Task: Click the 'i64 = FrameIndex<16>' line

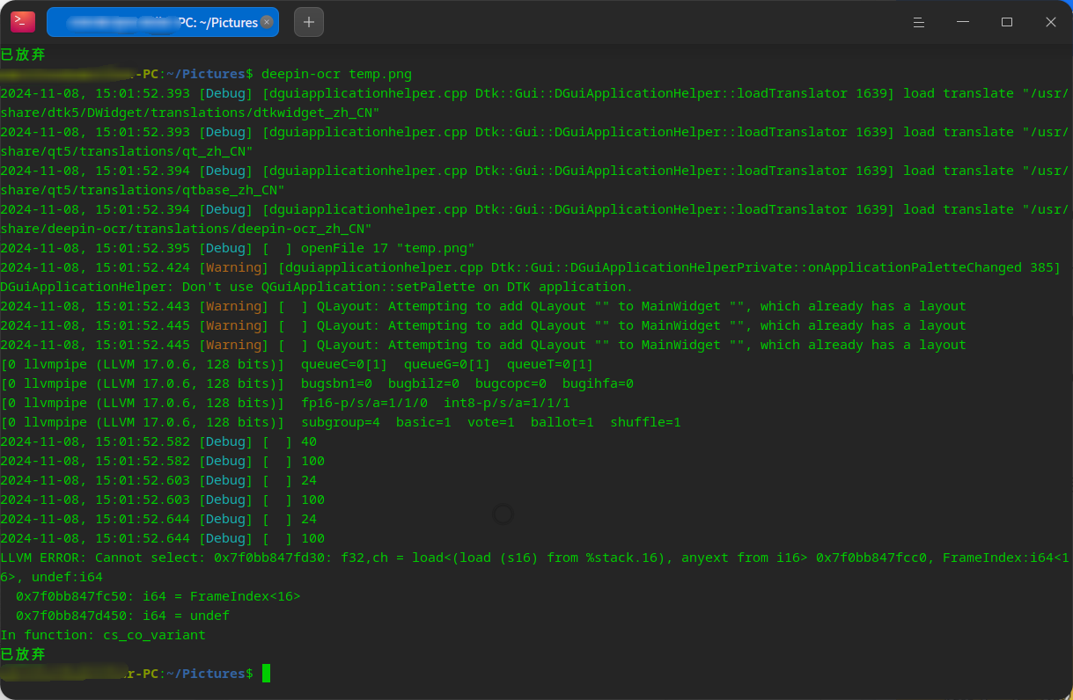Action: (158, 596)
